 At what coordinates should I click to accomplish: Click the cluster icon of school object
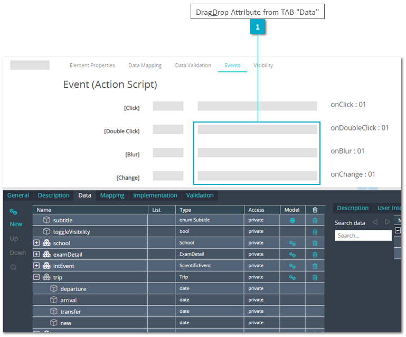46,242
